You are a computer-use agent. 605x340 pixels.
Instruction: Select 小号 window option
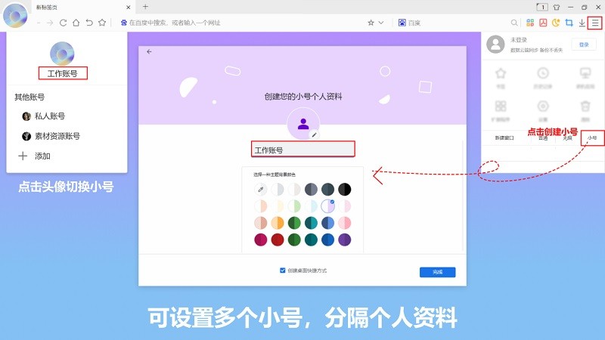pos(592,138)
